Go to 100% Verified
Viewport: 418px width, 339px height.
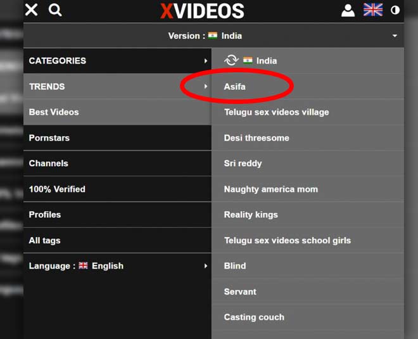[x=57, y=189]
